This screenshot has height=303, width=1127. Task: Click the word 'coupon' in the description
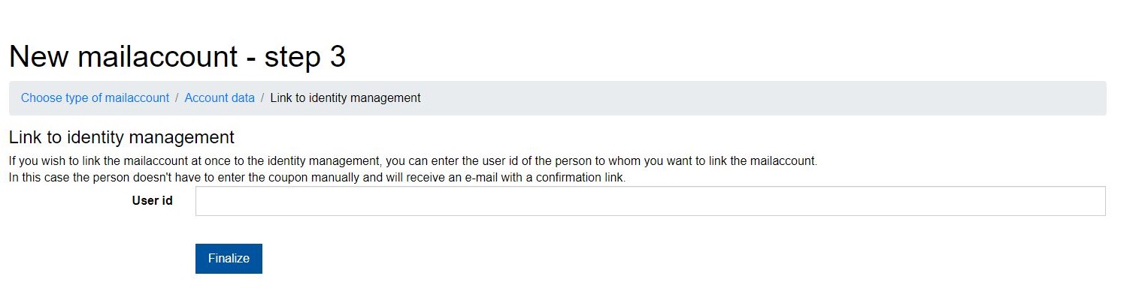(x=261, y=178)
